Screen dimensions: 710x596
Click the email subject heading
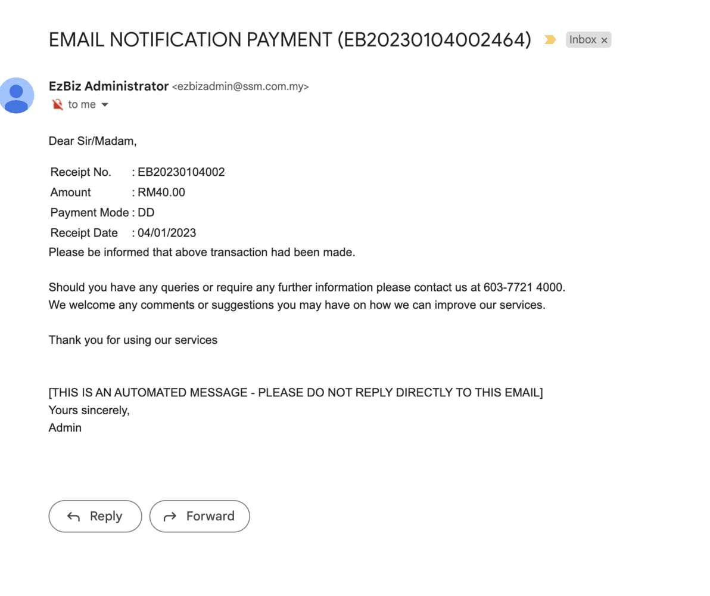289,40
